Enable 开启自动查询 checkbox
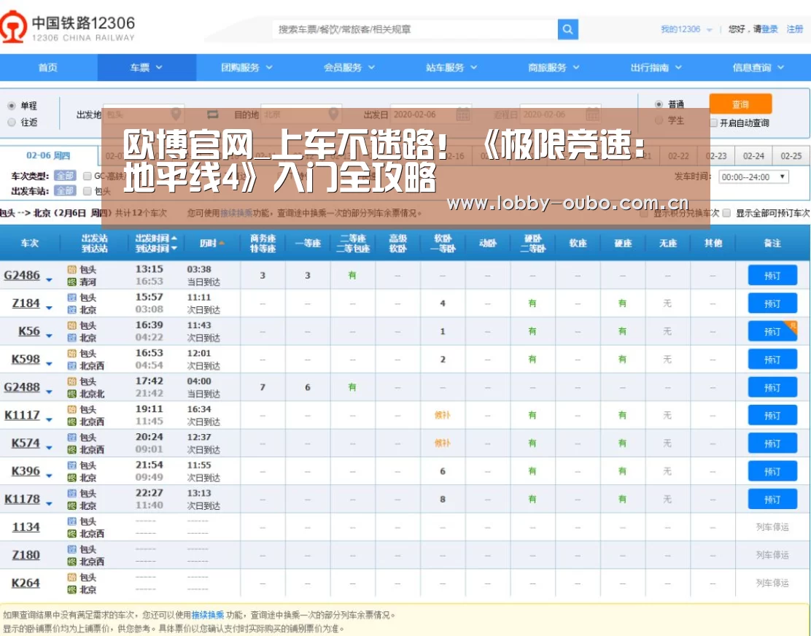811x636 pixels. point(713,123)
